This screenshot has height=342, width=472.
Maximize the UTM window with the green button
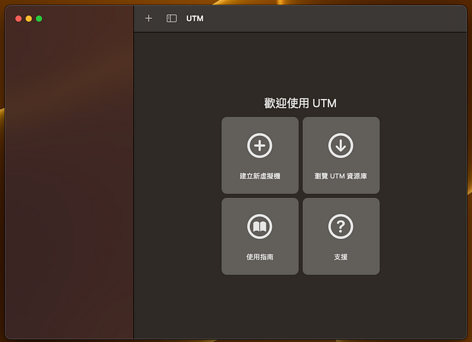coord(39,19)
